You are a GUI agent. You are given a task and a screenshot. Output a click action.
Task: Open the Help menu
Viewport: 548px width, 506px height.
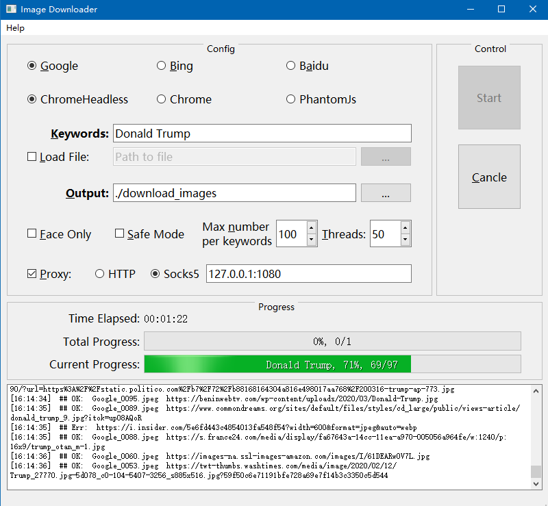[15, 28]
